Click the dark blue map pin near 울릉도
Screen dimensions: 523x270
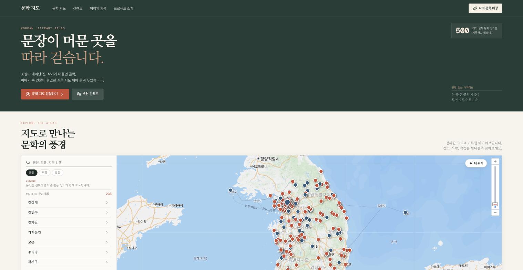click(x=406, y=213)
